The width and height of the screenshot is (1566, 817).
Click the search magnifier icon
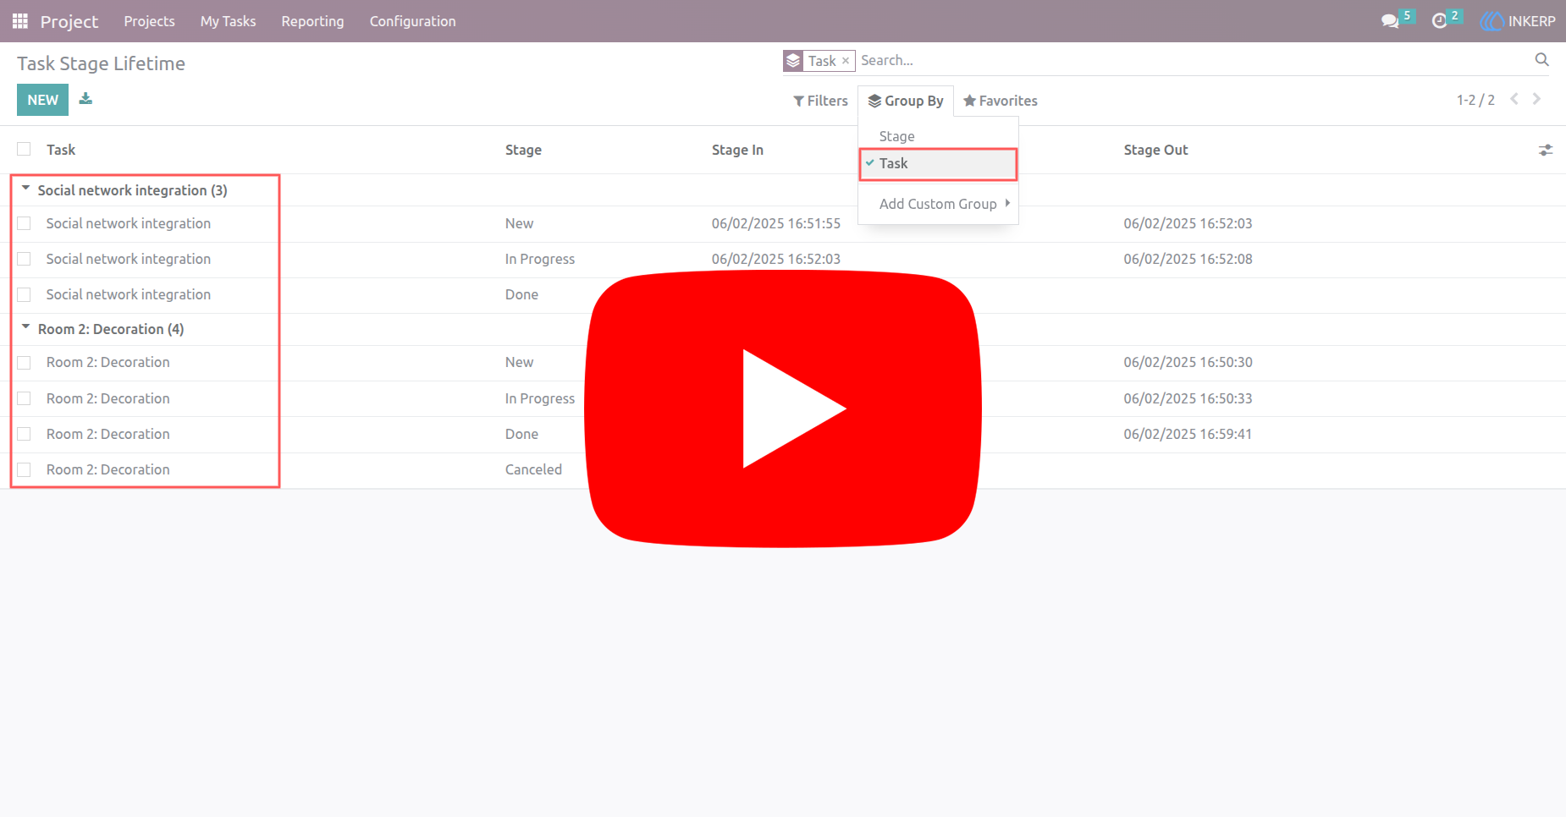1541,59
